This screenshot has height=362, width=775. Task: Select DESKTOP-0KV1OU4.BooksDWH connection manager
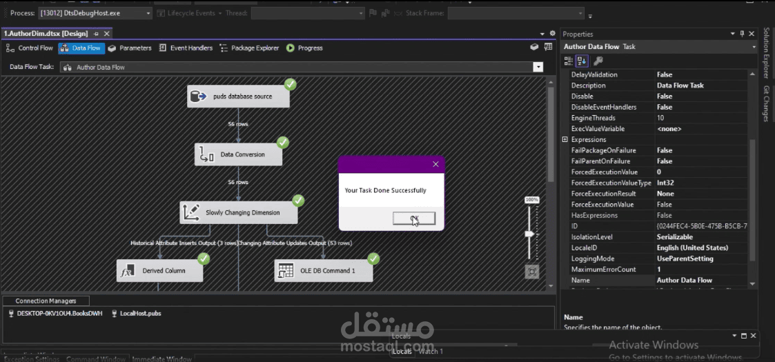pos(55,314)
